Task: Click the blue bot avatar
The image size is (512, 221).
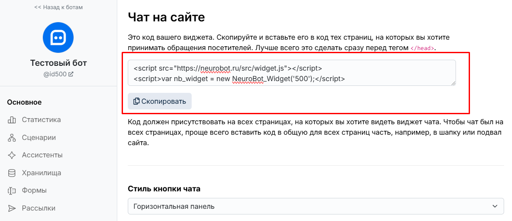Action: point(58,37)
